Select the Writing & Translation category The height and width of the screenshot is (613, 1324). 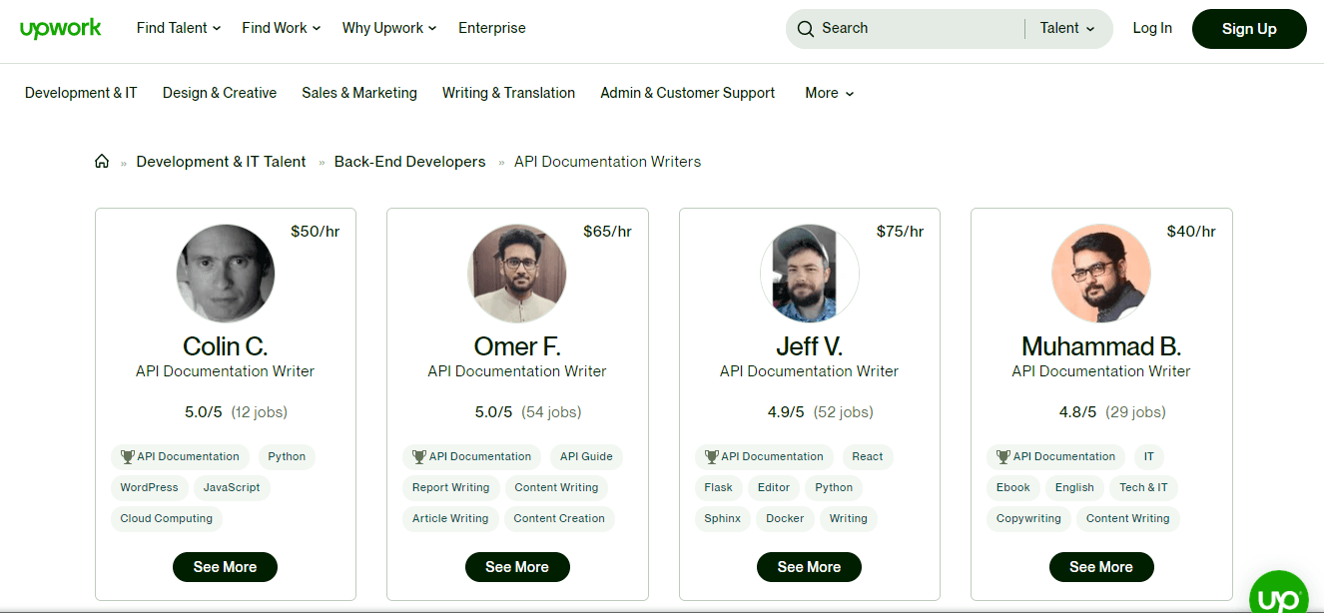508,93
